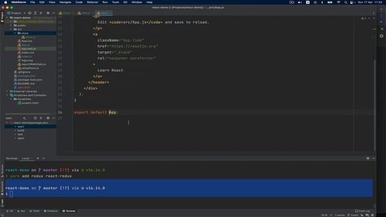Hide the Project tool window
The width and height of the screenshot is (386, 217).
point(54,13)
